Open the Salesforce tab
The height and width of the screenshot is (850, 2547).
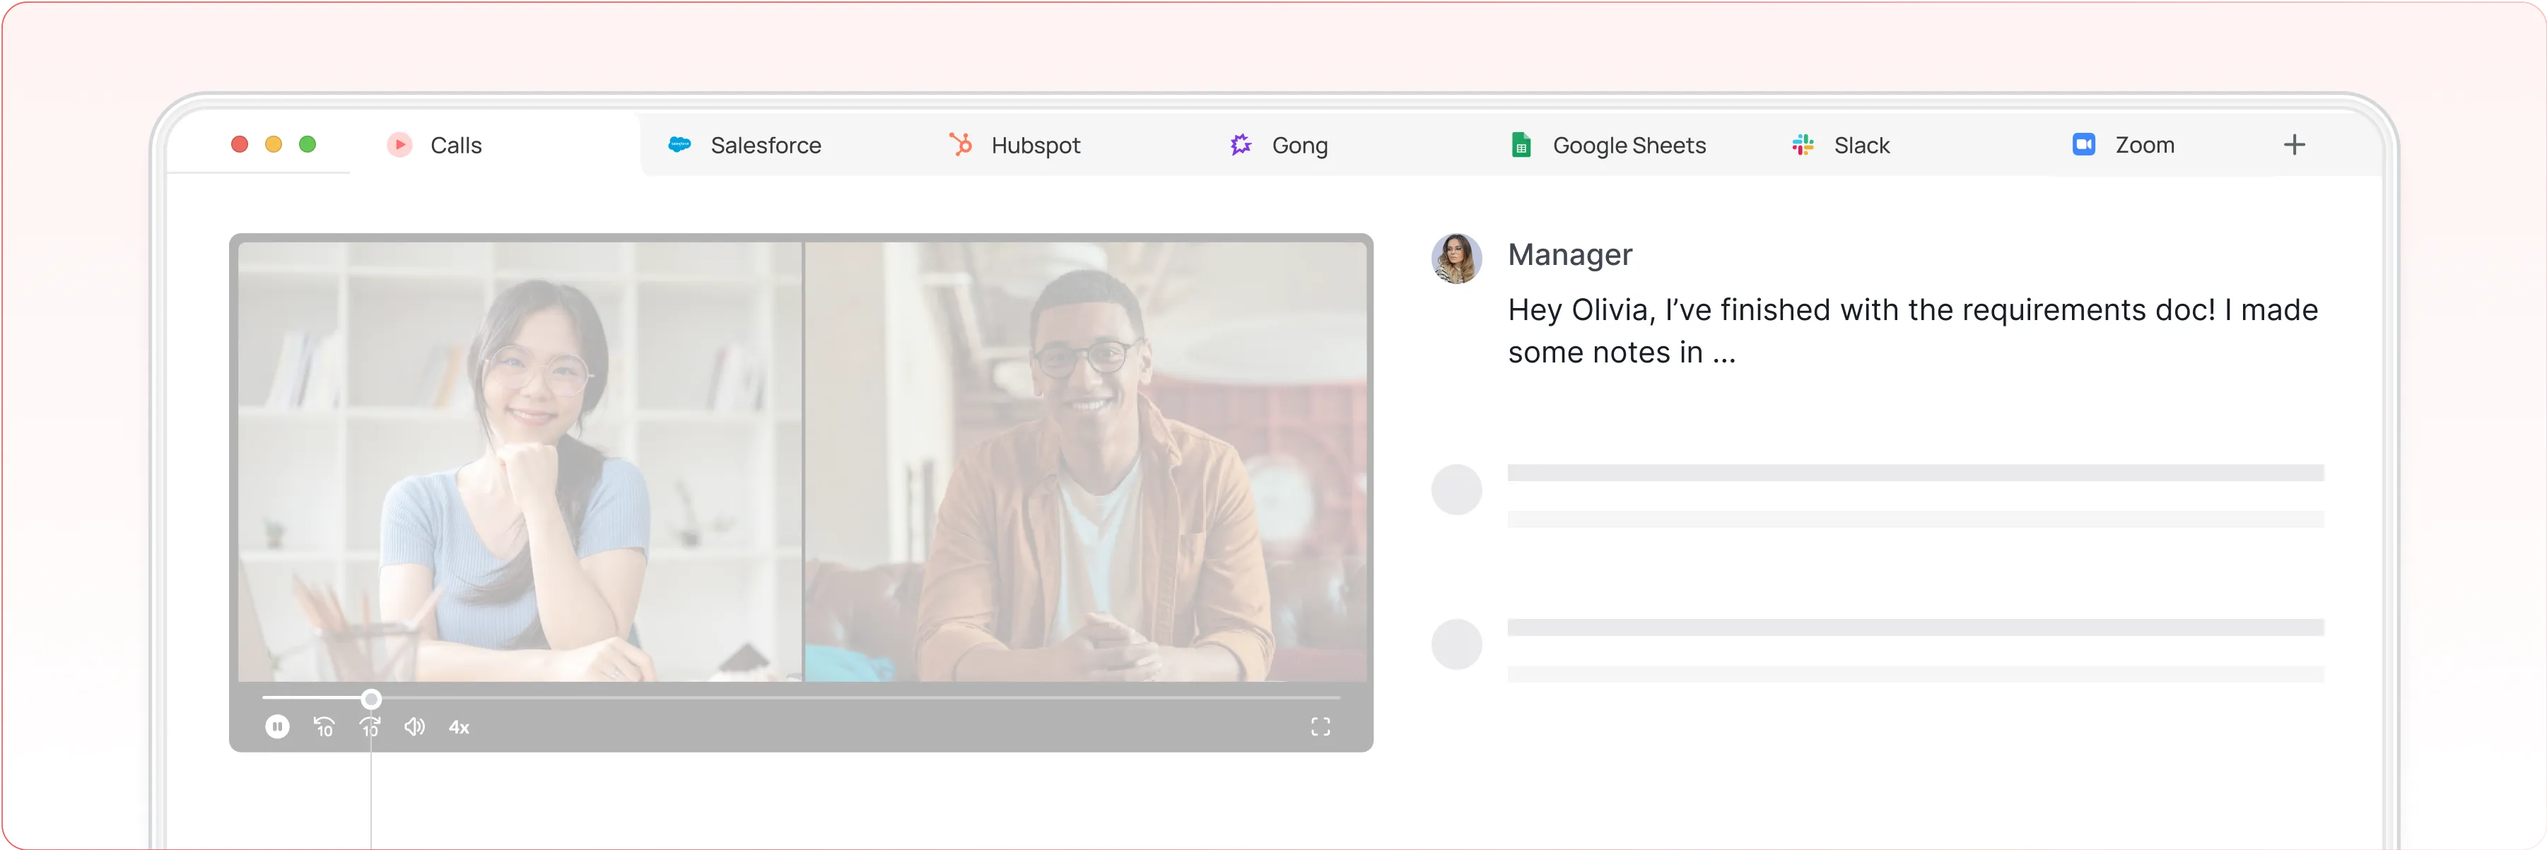(x=744, y=146)
